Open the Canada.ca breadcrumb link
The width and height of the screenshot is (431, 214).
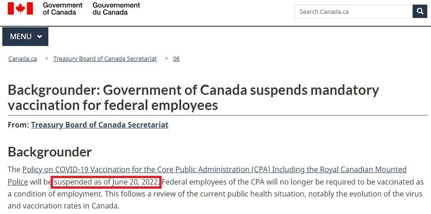(23, 59)
